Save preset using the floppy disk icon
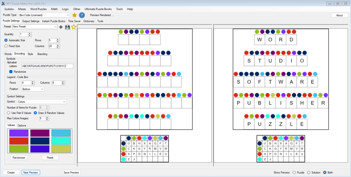The width and height of the screenshot is (351, 177). pyautogui.click(x=67, y=27)
